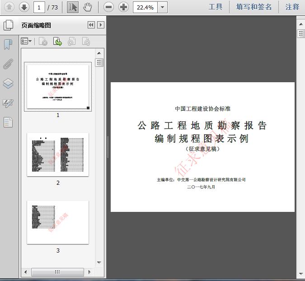Click the insert pages green arrow icon
The width and height of the screenshot is (305, 281).
57,41
